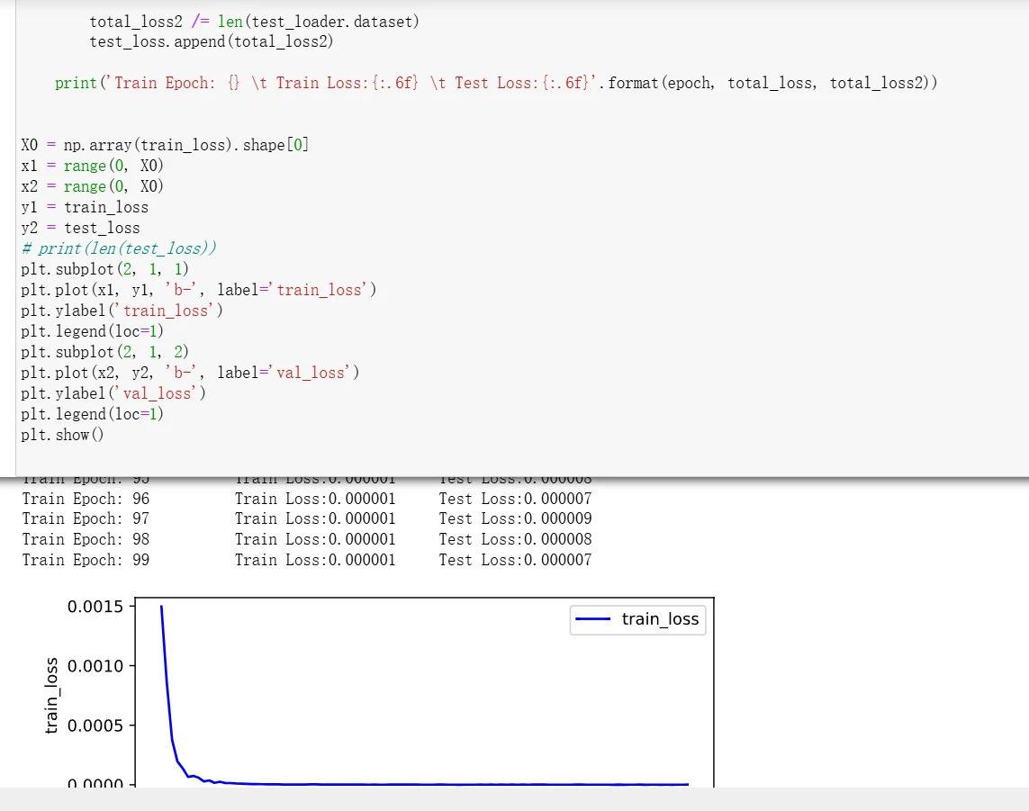Click the line plt.ylabel('val_loss')
The height and width of the screenshot is (811, 1029).
pyautogui.click(x=113, y=393)
